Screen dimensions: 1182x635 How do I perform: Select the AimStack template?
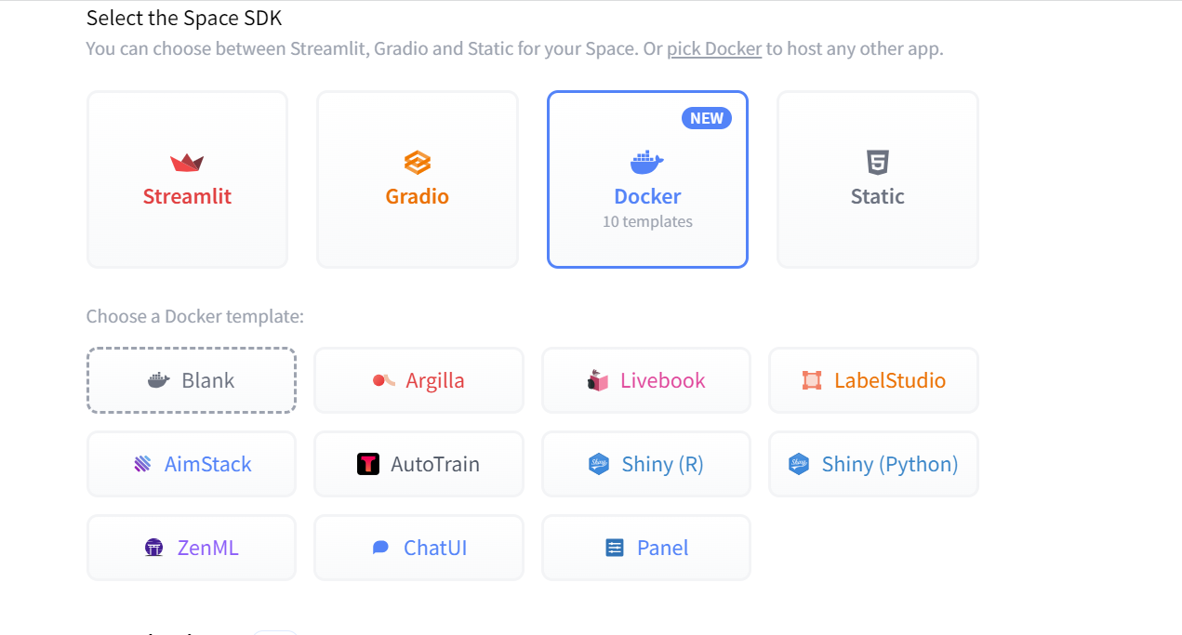[x=192, y=464]
